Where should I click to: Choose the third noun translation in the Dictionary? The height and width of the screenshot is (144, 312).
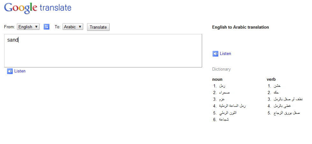tap(222, 99)
